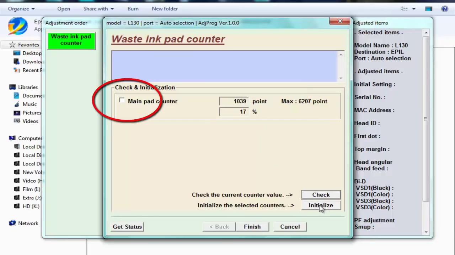Click the Head ID entry
Screen dimensions: 455x255
tap(367, 123)
